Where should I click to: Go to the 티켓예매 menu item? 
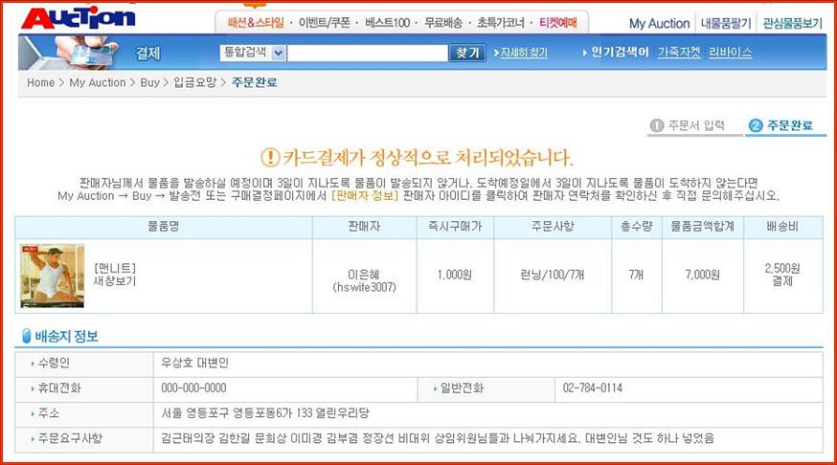point(557,23)
